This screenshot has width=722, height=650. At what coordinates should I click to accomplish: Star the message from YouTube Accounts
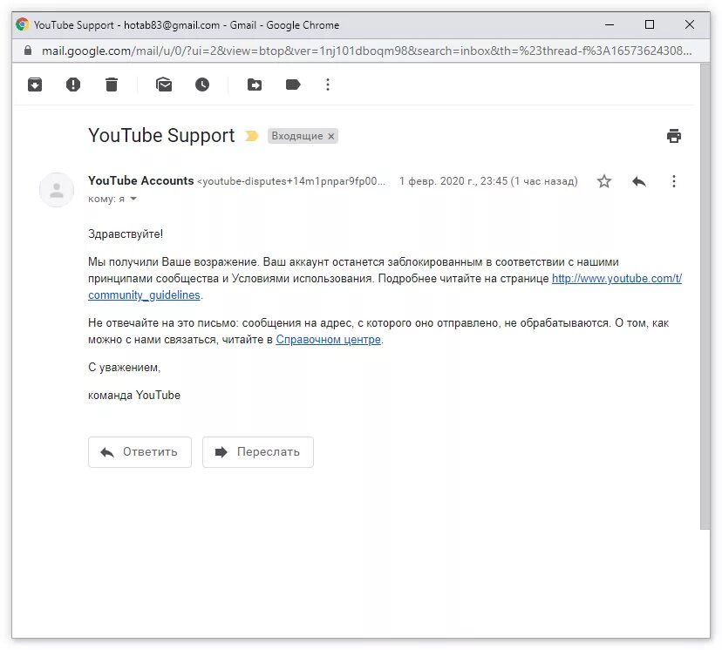coord(604,181)
